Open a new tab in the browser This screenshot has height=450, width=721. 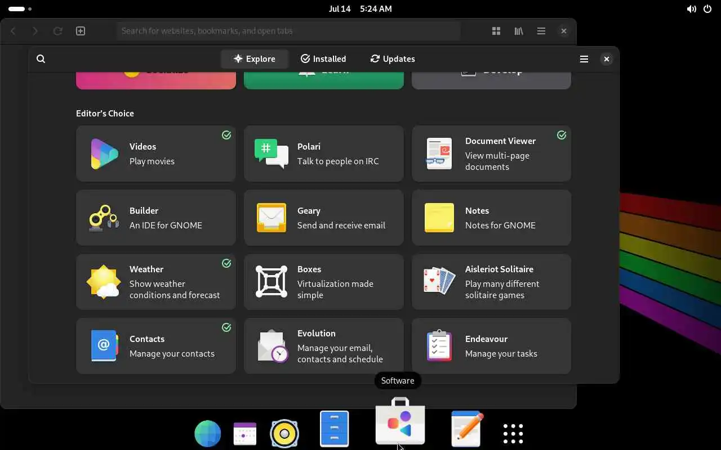tap(81, 31)
